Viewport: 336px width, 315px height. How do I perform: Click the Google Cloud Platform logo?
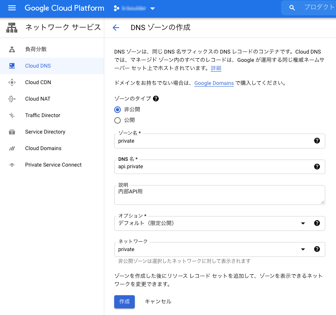64,8
